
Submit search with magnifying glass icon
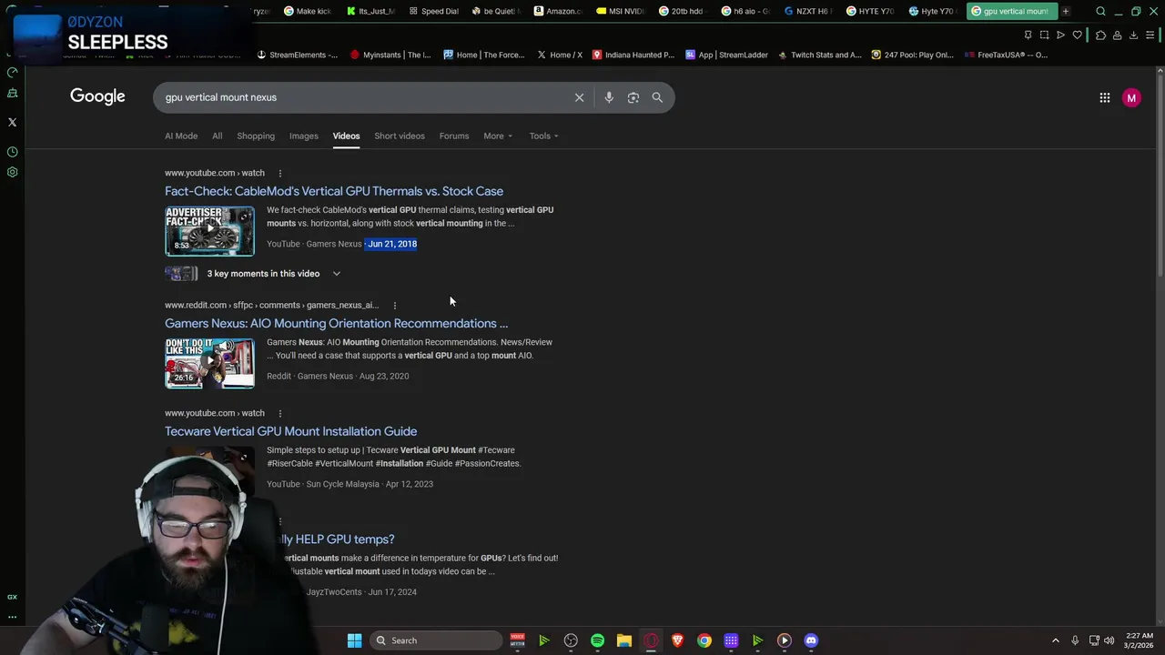(x=657, y=97)
